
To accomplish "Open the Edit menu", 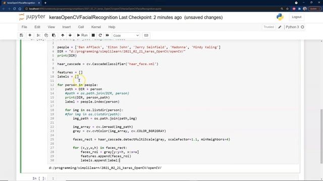I will [37, 27].
